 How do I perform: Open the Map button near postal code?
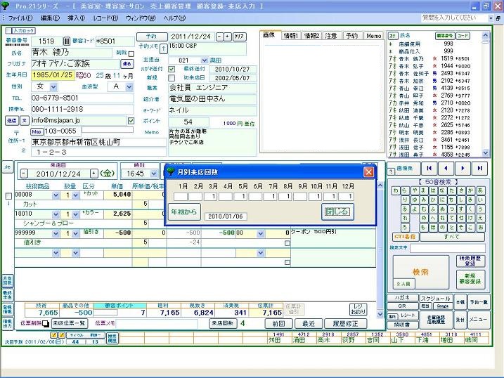point(37,131)
